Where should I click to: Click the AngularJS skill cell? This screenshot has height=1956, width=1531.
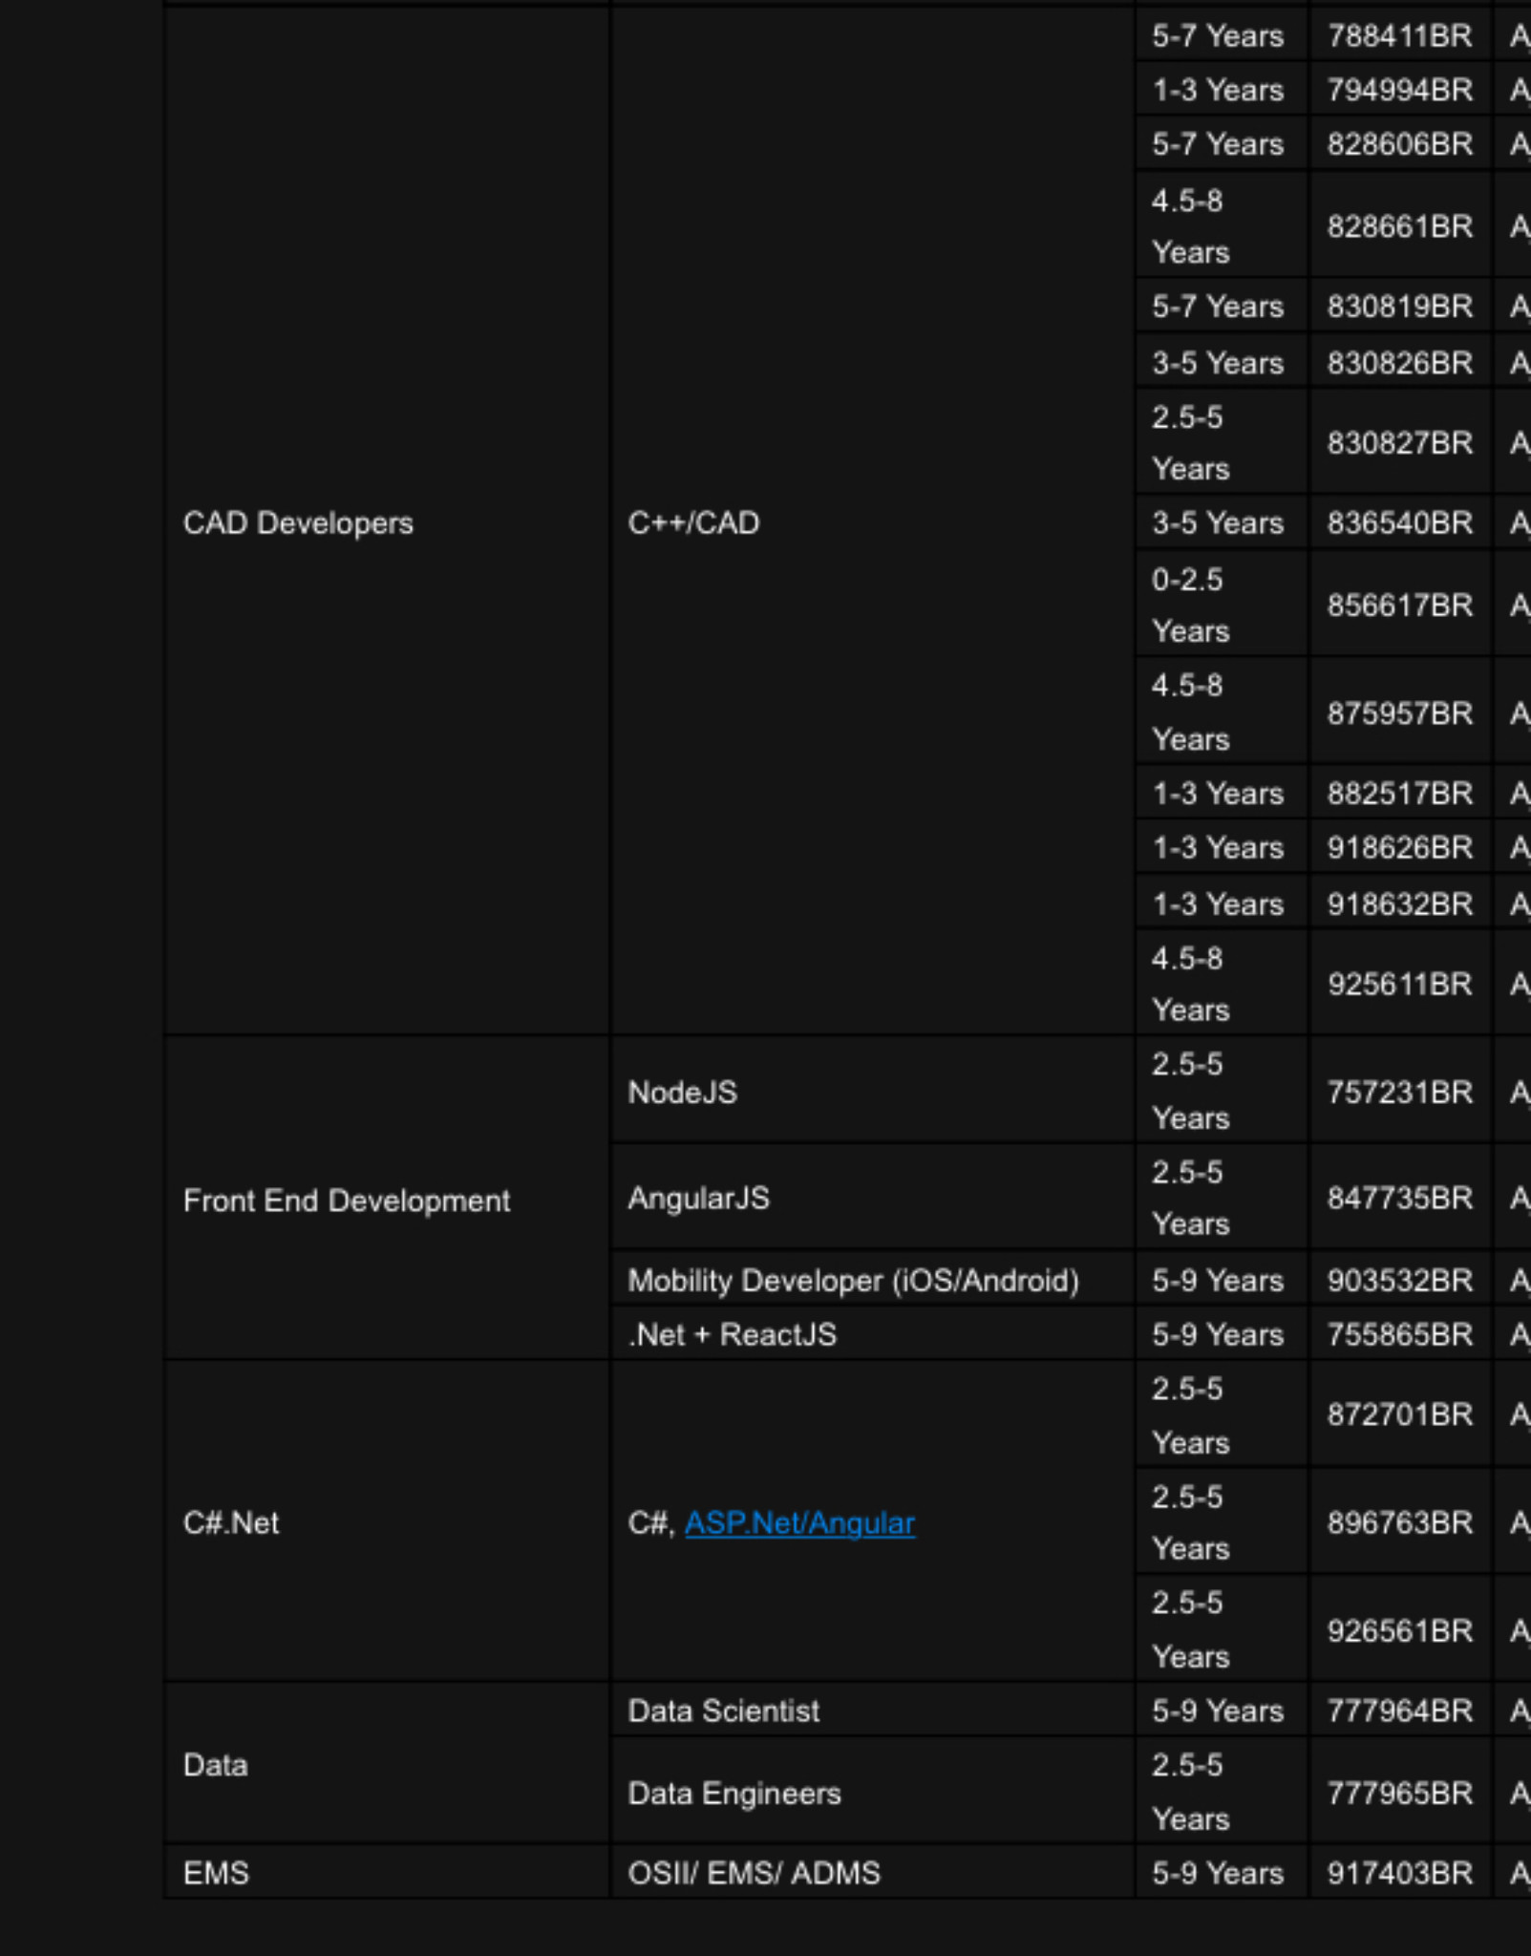871,1198
